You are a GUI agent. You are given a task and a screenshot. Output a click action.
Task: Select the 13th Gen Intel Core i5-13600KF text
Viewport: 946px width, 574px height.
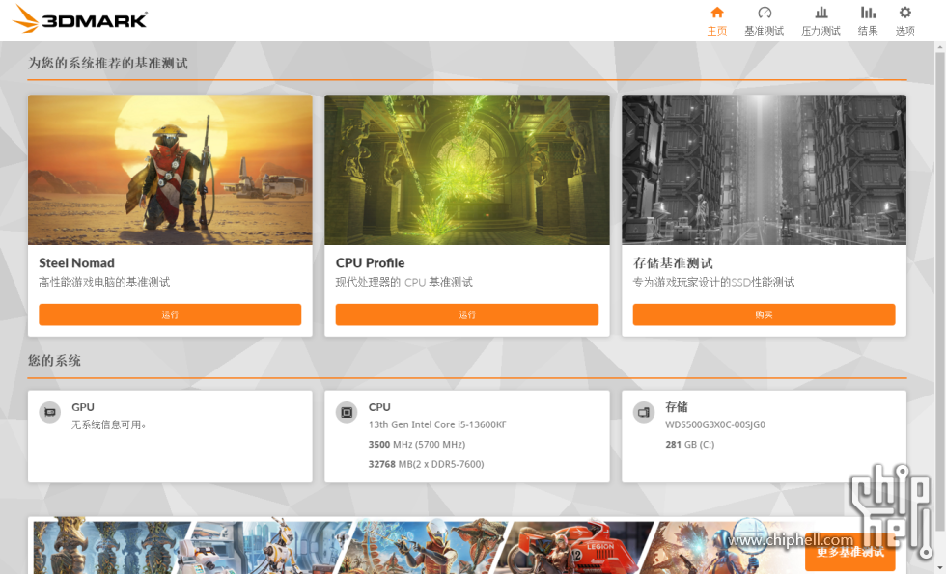point(437,424)
